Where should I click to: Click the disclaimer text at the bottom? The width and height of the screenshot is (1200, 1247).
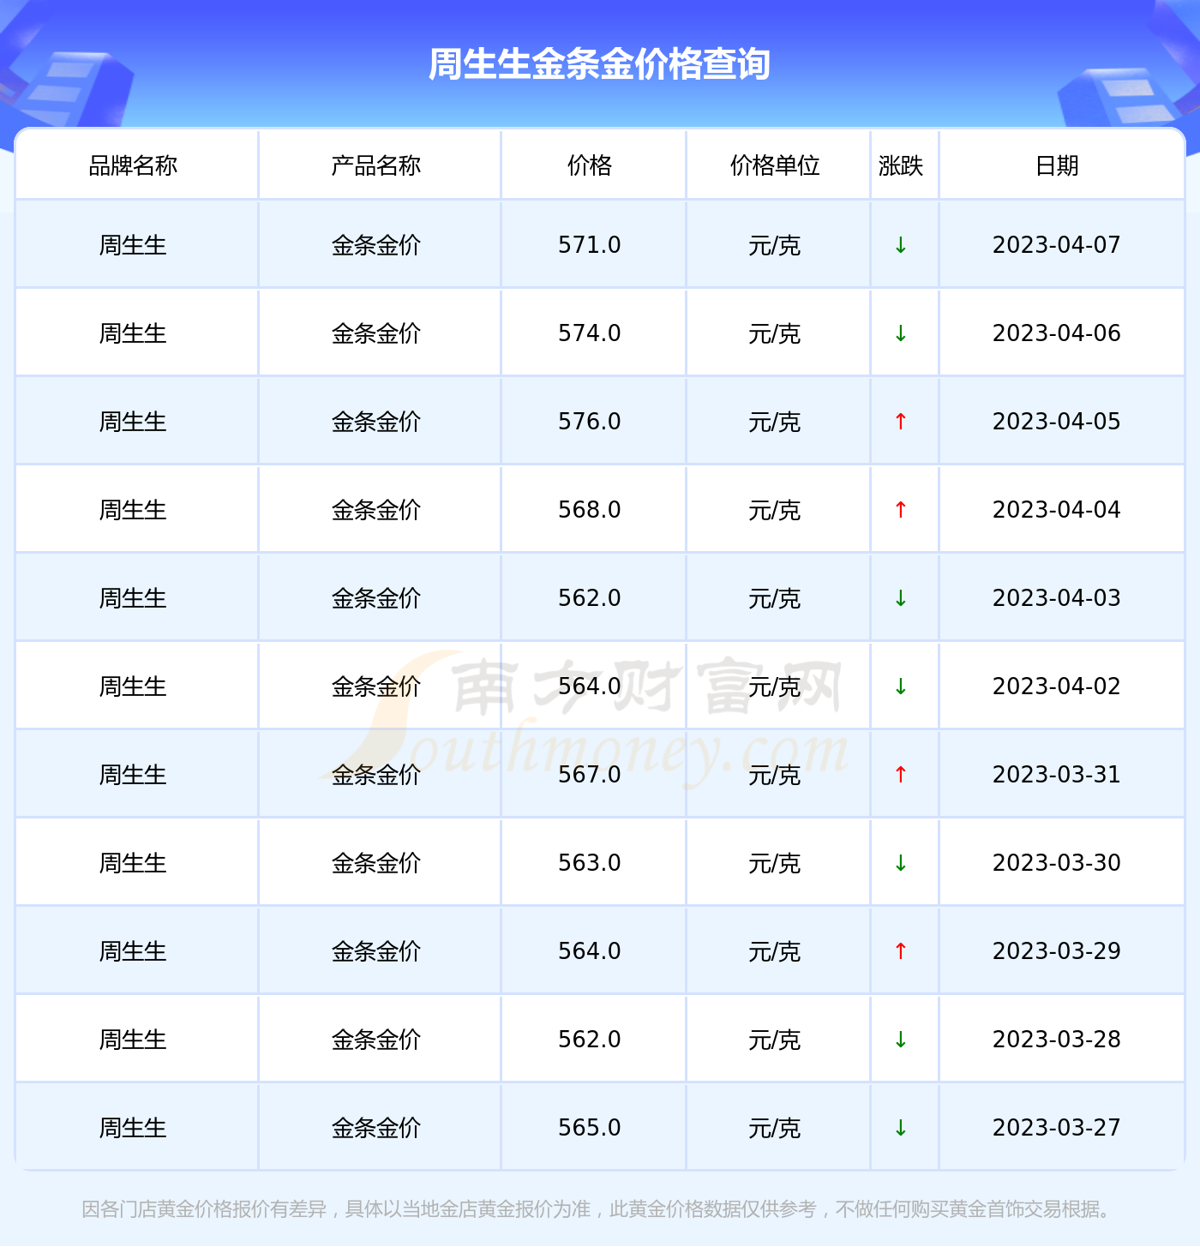click(x=598, y=1209)
